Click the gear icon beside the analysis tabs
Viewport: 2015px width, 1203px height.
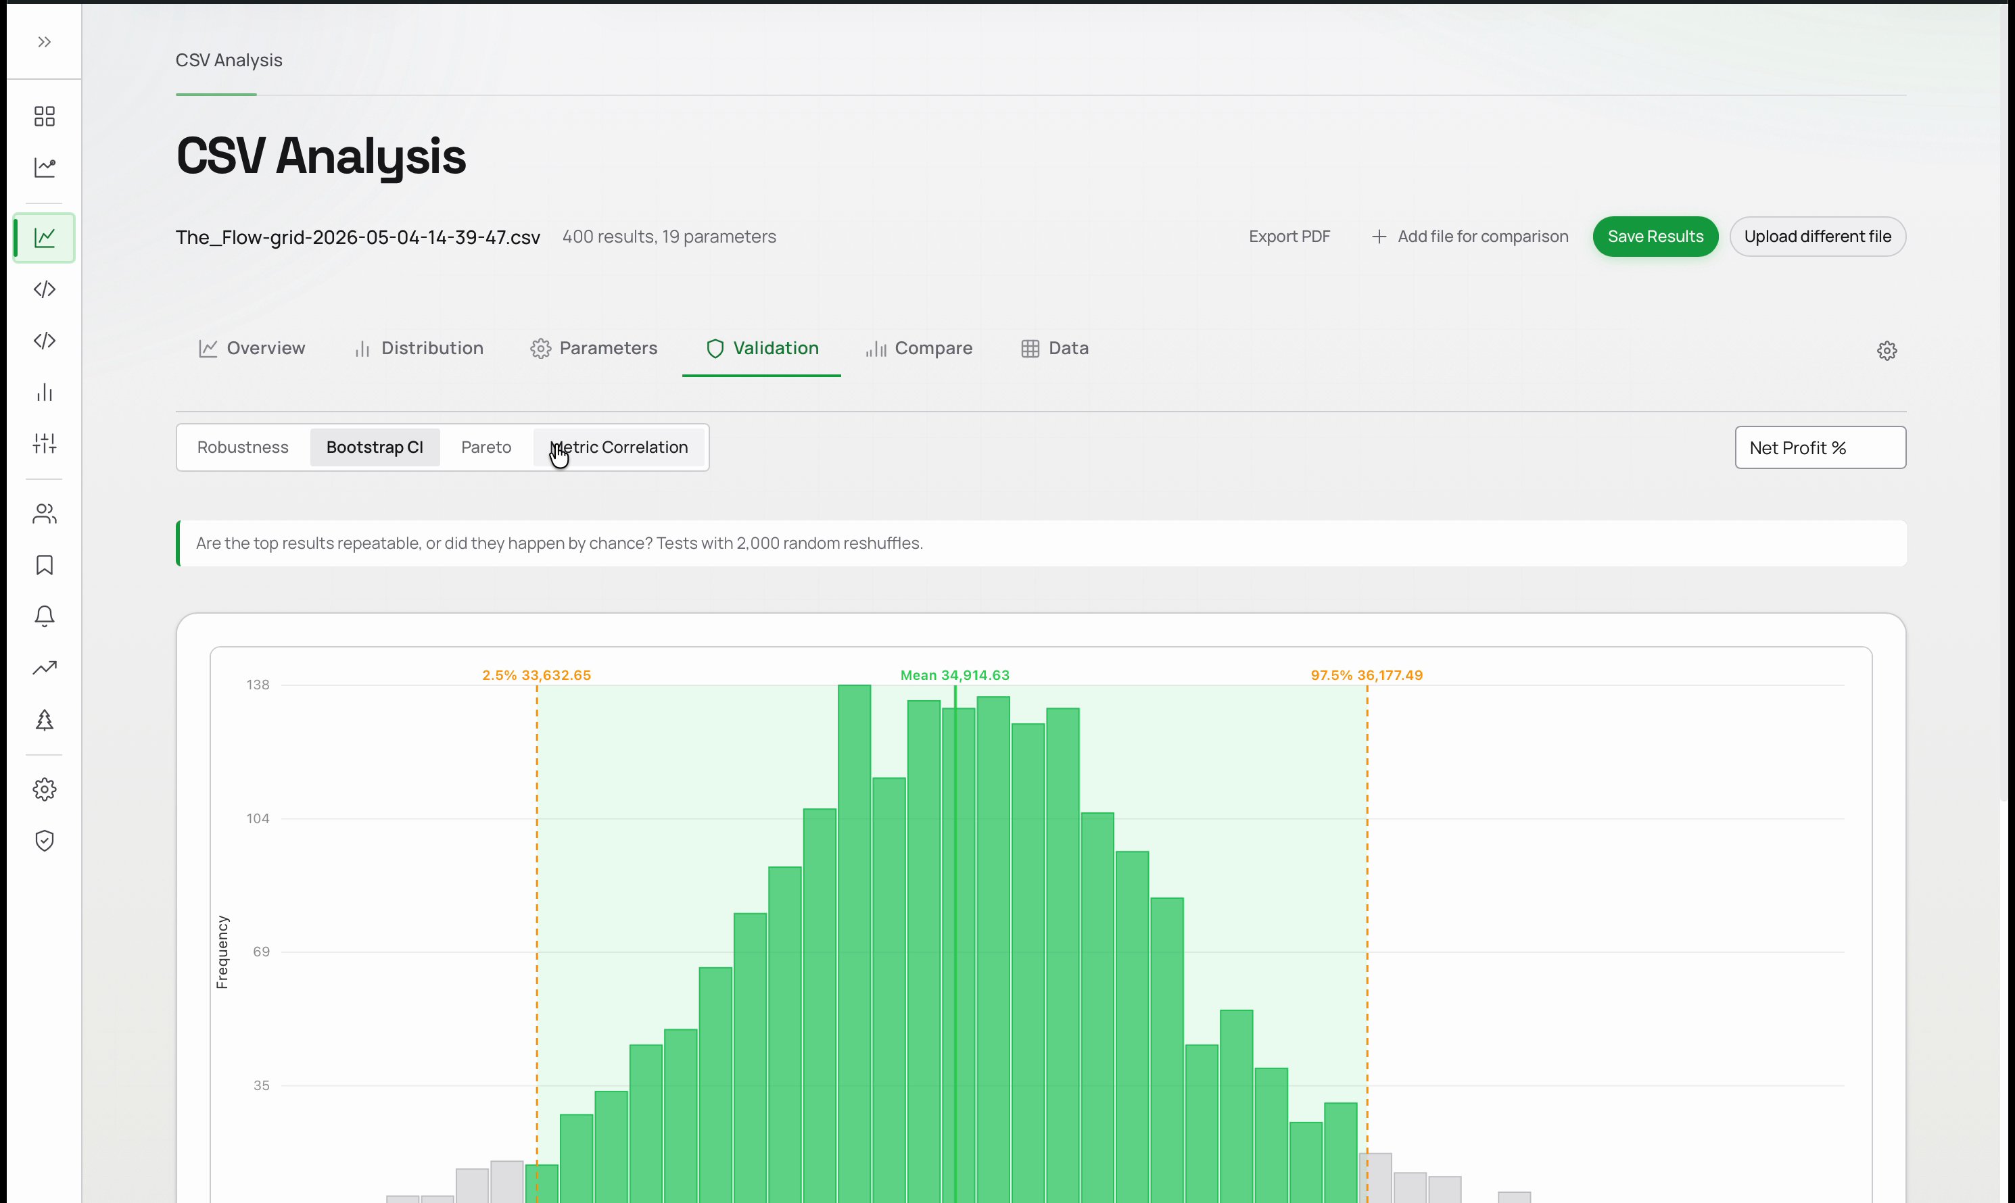point(1887,350)
